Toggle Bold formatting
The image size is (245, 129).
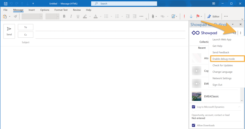coord(64,16)
